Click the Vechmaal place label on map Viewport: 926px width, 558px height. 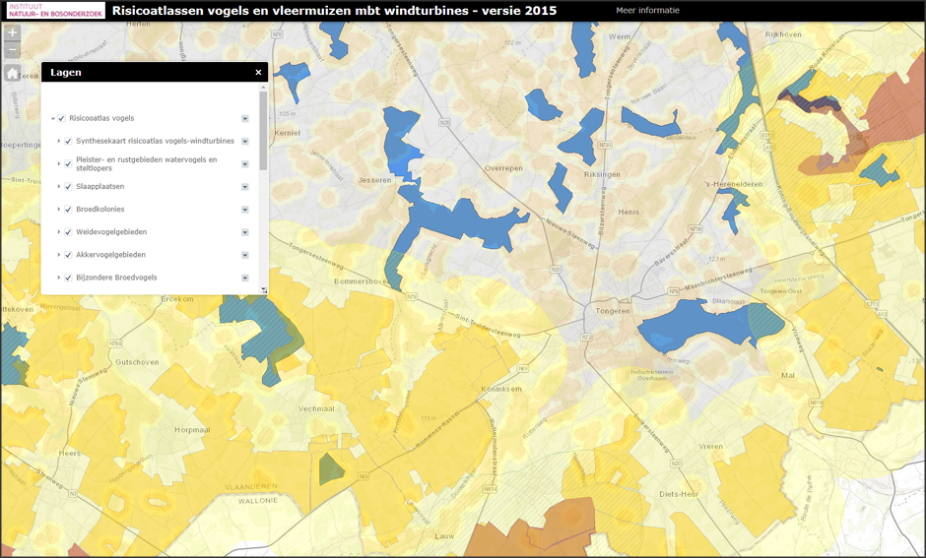(316, 408)
